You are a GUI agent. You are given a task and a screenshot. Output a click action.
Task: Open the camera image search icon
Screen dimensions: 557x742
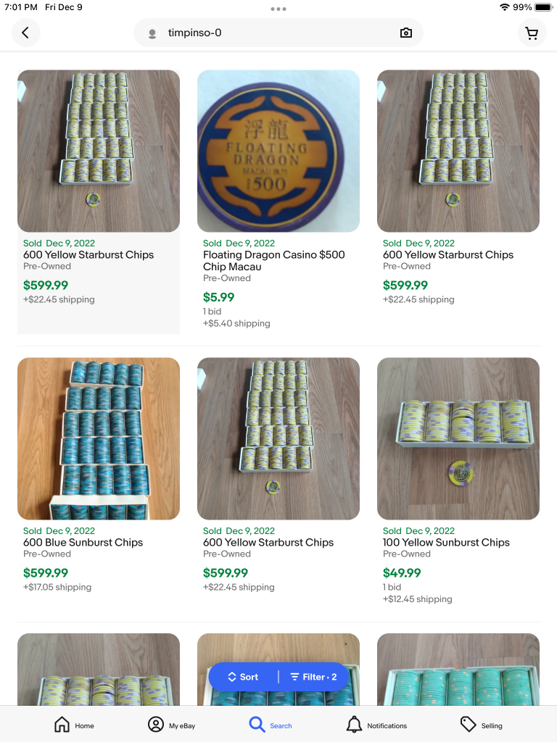pos(406,33)
